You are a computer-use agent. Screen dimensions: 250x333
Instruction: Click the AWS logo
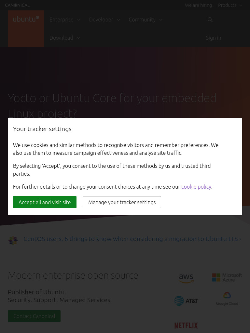click(186, 278)
